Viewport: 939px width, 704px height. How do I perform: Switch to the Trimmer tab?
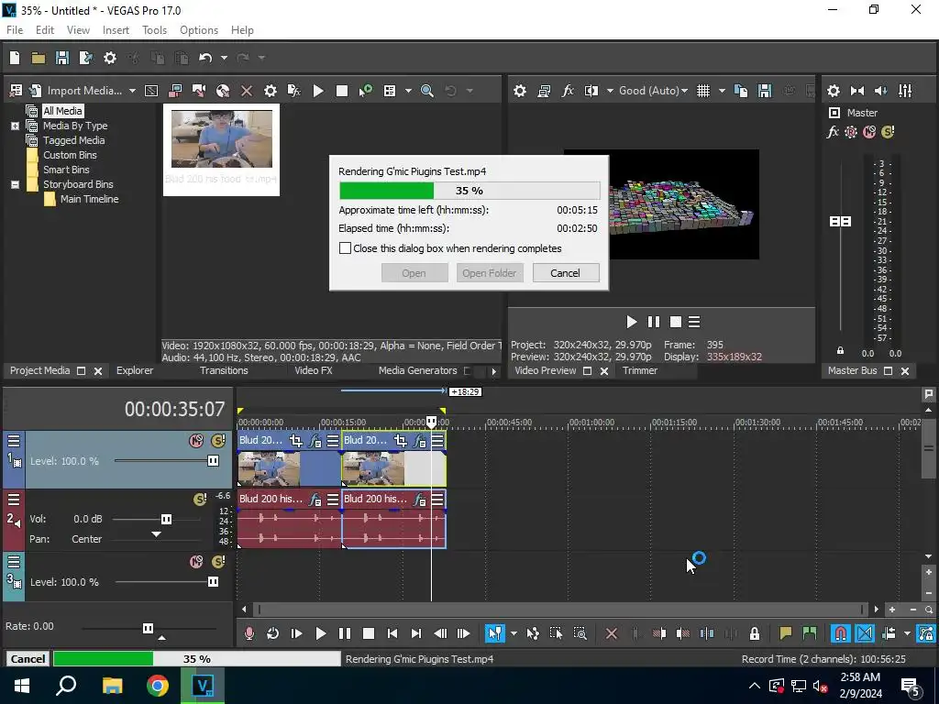(x=639, y=370)
